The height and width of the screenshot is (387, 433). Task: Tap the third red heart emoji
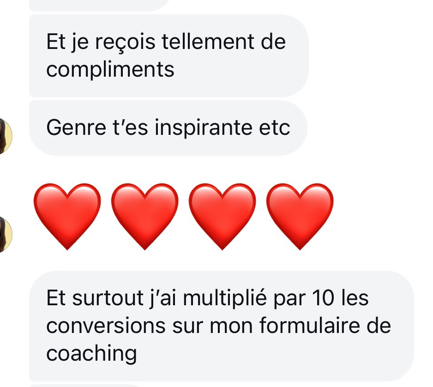223,216
